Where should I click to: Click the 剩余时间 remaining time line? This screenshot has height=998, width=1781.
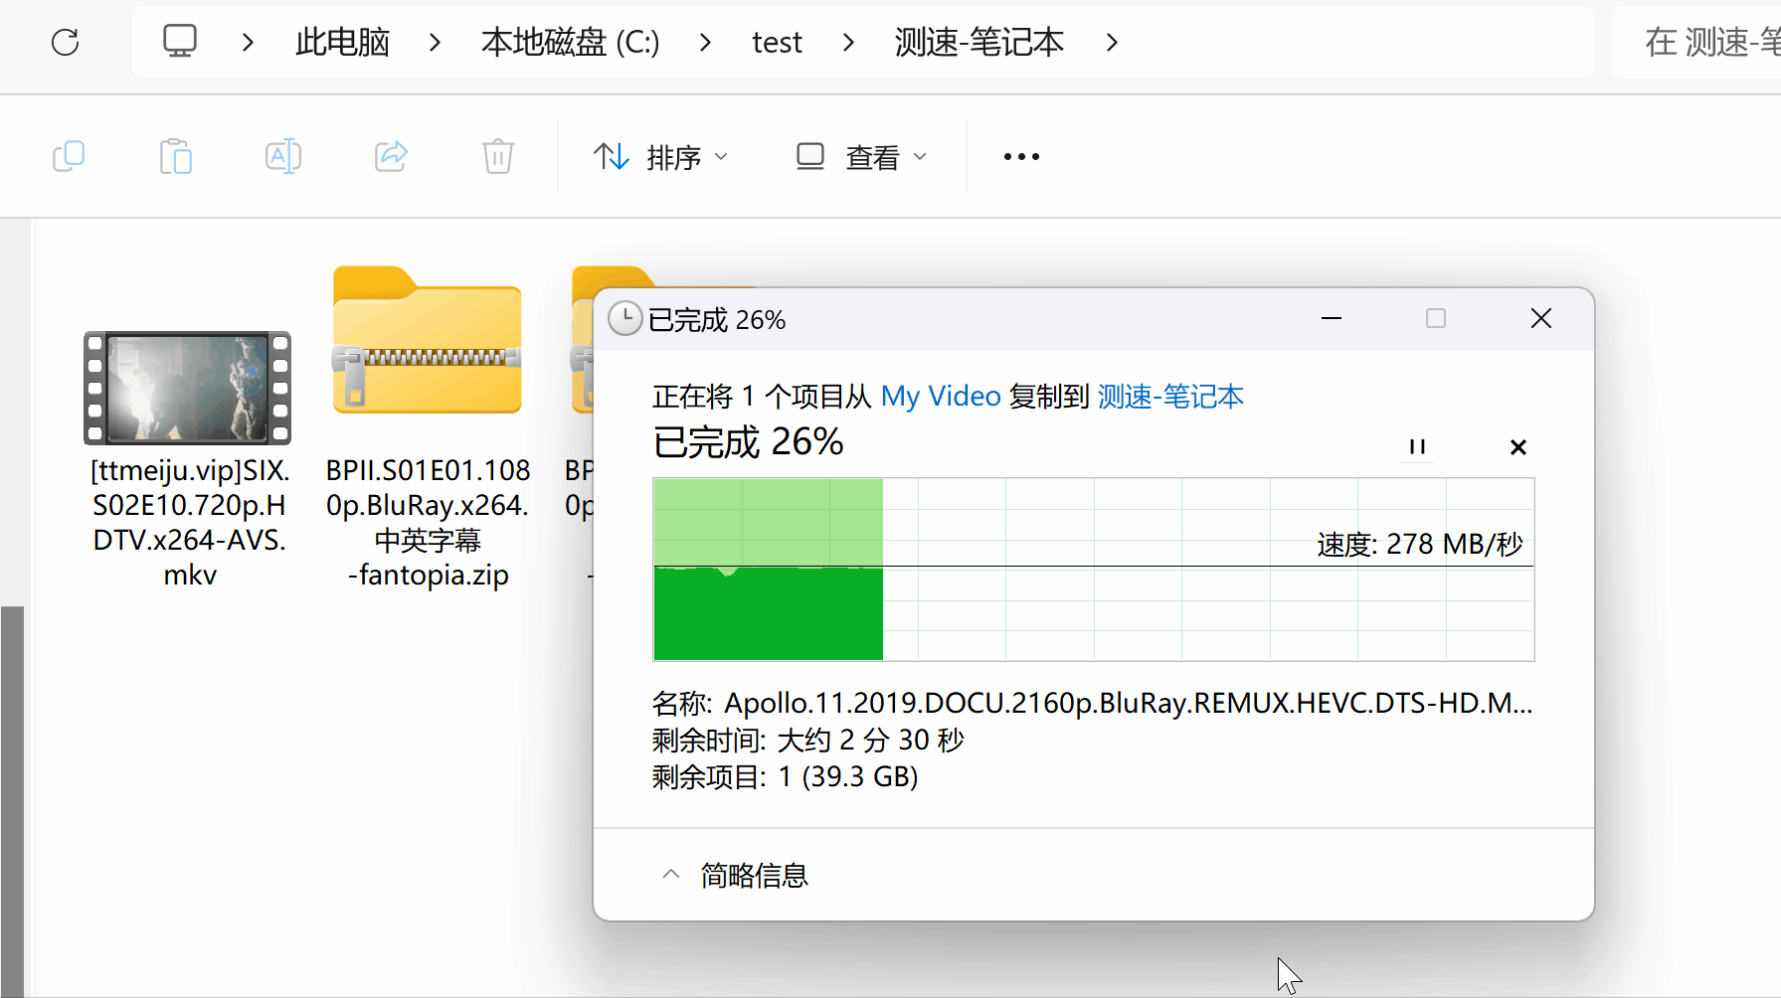808,740
